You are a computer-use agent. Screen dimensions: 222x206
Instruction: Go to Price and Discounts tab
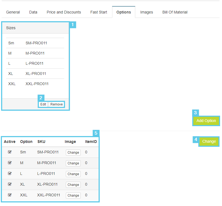(x=64, y=12)
